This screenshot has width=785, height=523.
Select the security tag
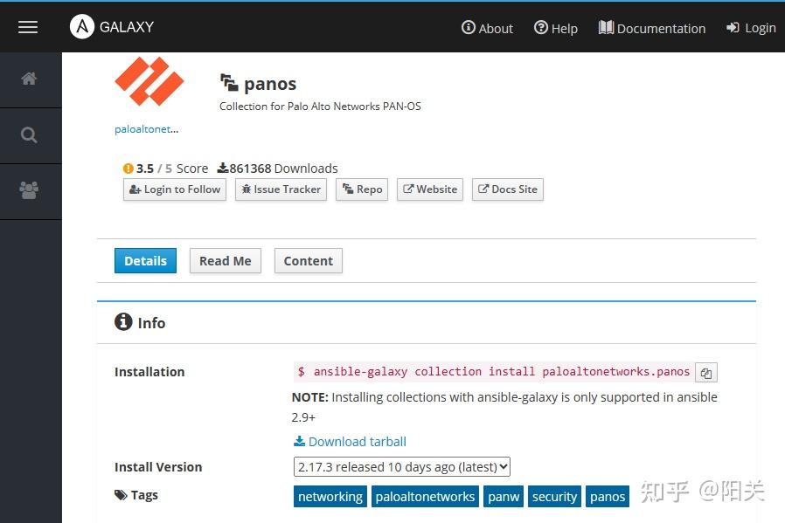click(x=554, y=496)
